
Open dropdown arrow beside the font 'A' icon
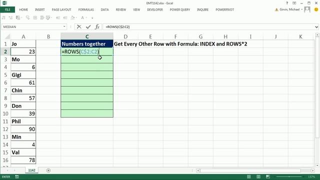[86, 18]
